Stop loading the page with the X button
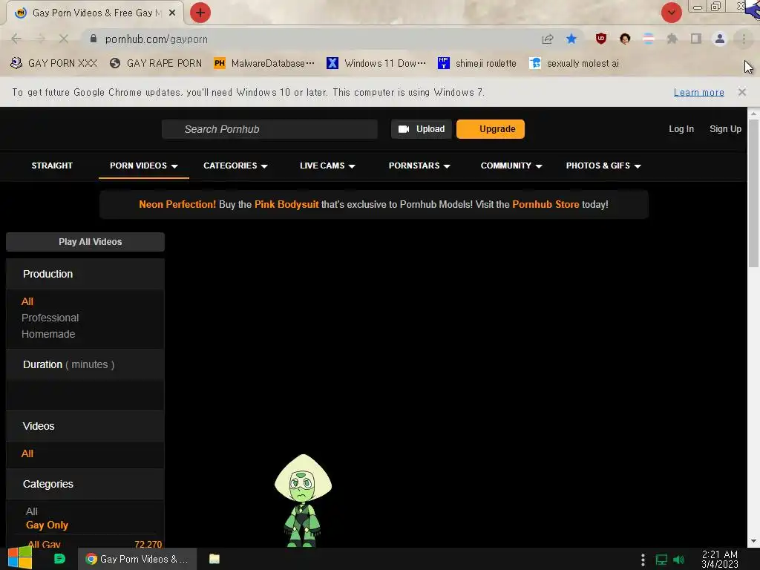 [x=64, y=39]
